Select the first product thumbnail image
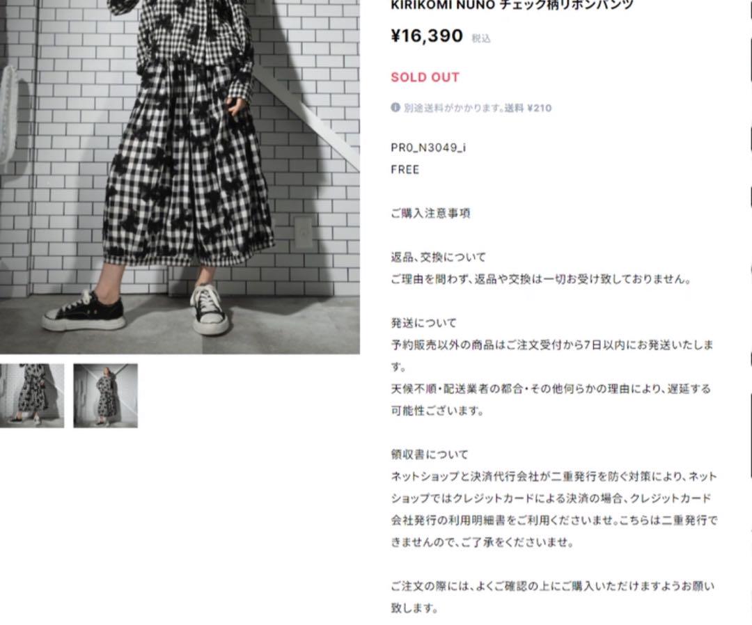The width and height of the screenshot is (752, 625). (x=31, y=395)
